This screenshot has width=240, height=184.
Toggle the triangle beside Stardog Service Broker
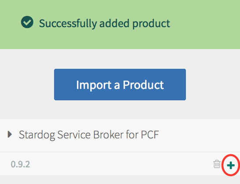pyautogui.click(x=10, y=134)
